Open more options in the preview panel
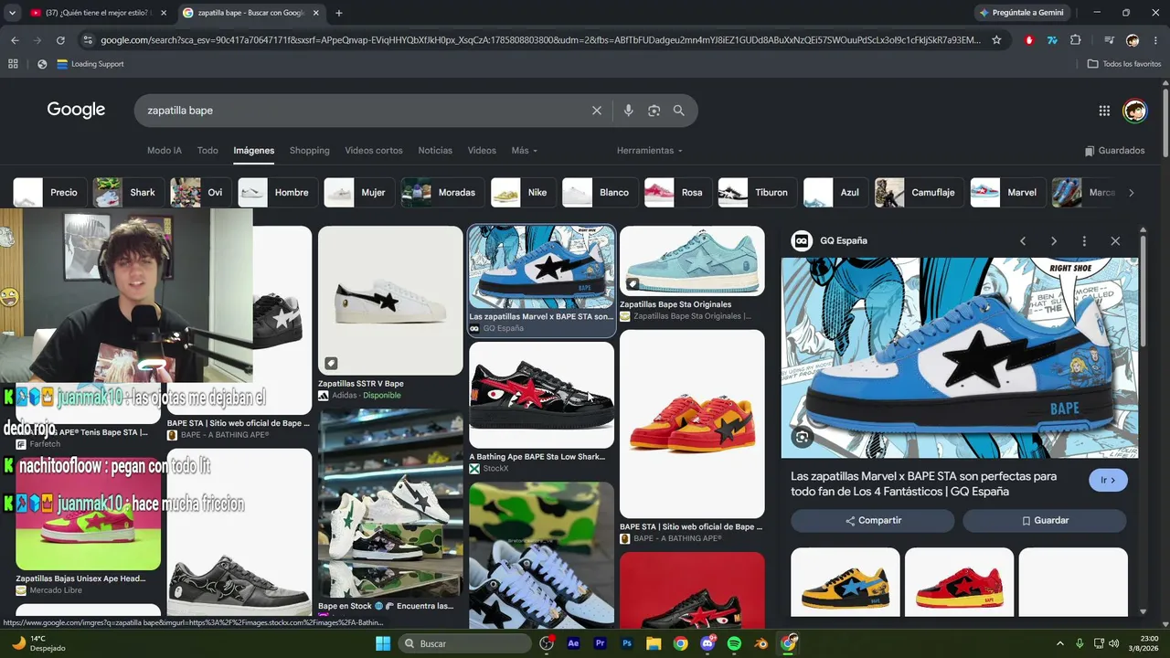This screenshot has width=1170, height=658. (1084, 241)
